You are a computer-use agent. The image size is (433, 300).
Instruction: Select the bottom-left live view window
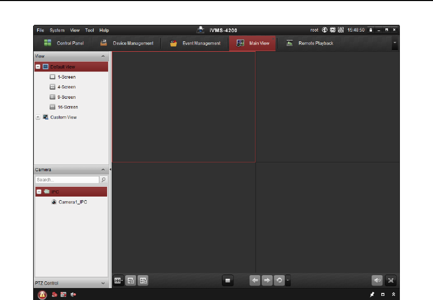pos(184,218)
